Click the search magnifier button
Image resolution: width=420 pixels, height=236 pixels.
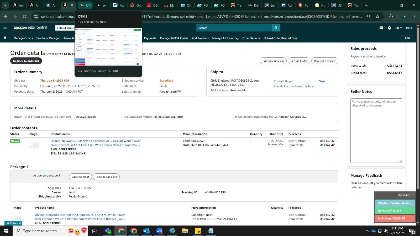click(x=276, y=28)
